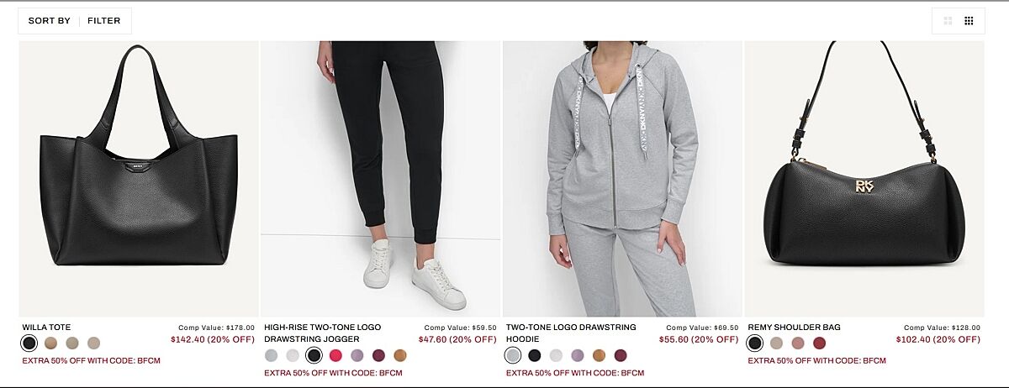The width and height of the screenshot is (1009, 388).
Task: Open Two-Tone Logo Drawstring Hoodie title
Action: click(x=571, y=333)
